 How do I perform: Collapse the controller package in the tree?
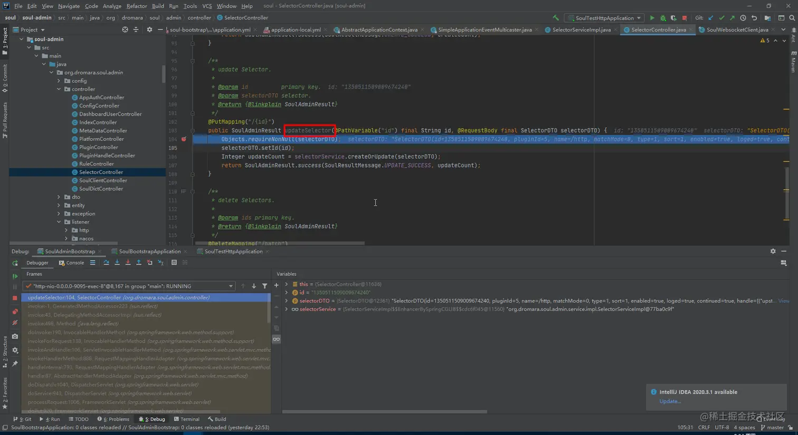tap(59, 89)
